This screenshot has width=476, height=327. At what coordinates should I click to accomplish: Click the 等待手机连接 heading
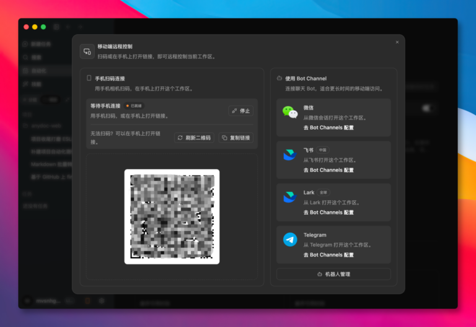click(x=105, y=106)
